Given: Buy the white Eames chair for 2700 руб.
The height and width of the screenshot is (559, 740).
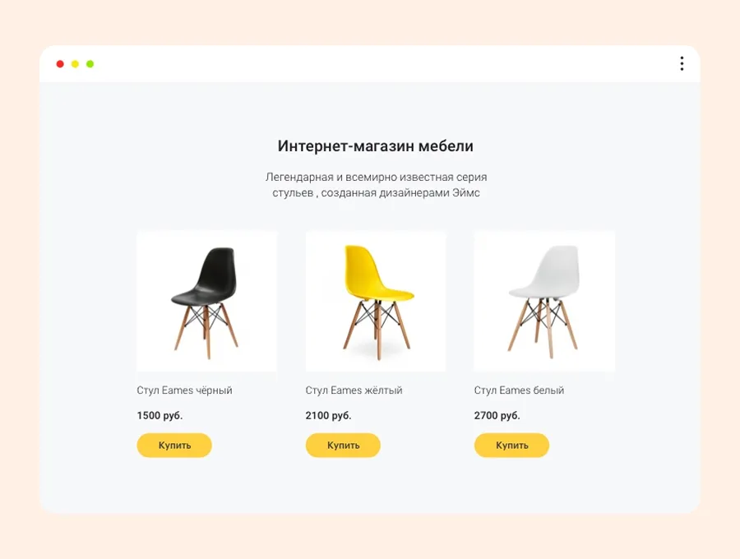Looking at the screenshot, I should pos(511,446).
